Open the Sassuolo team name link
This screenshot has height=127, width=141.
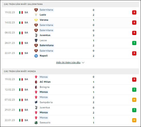click(x=45, y=123)
